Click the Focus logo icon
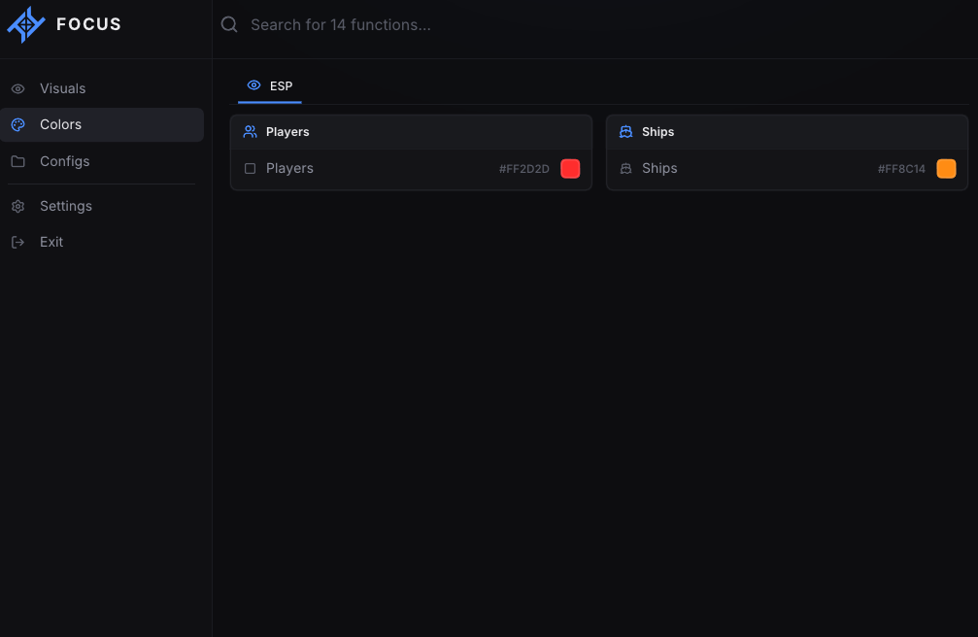 [x=25, y=25]
